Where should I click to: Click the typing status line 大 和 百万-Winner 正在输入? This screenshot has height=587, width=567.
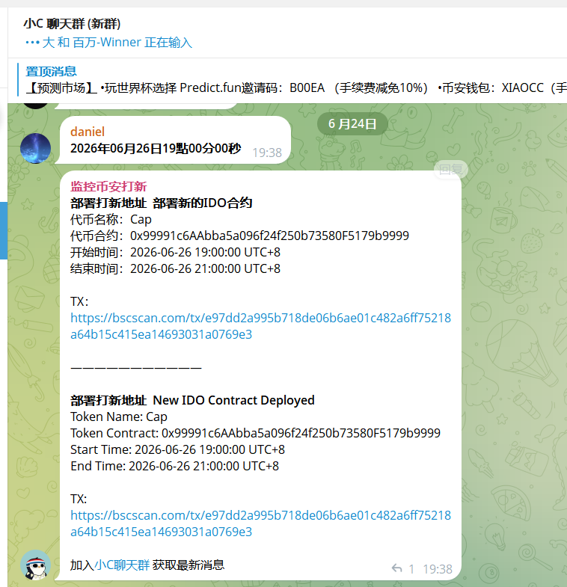[108, 43]
